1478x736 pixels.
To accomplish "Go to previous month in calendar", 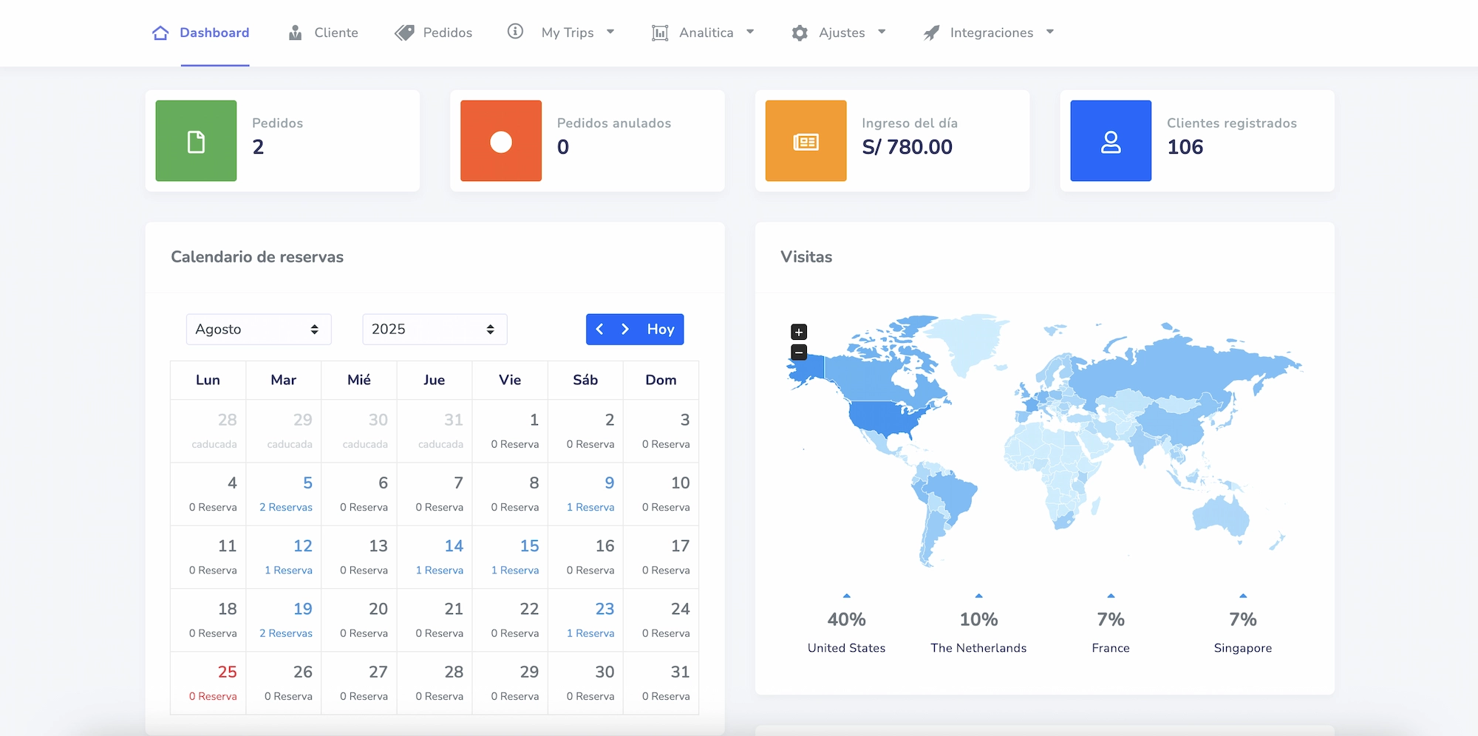I will 600,330.
